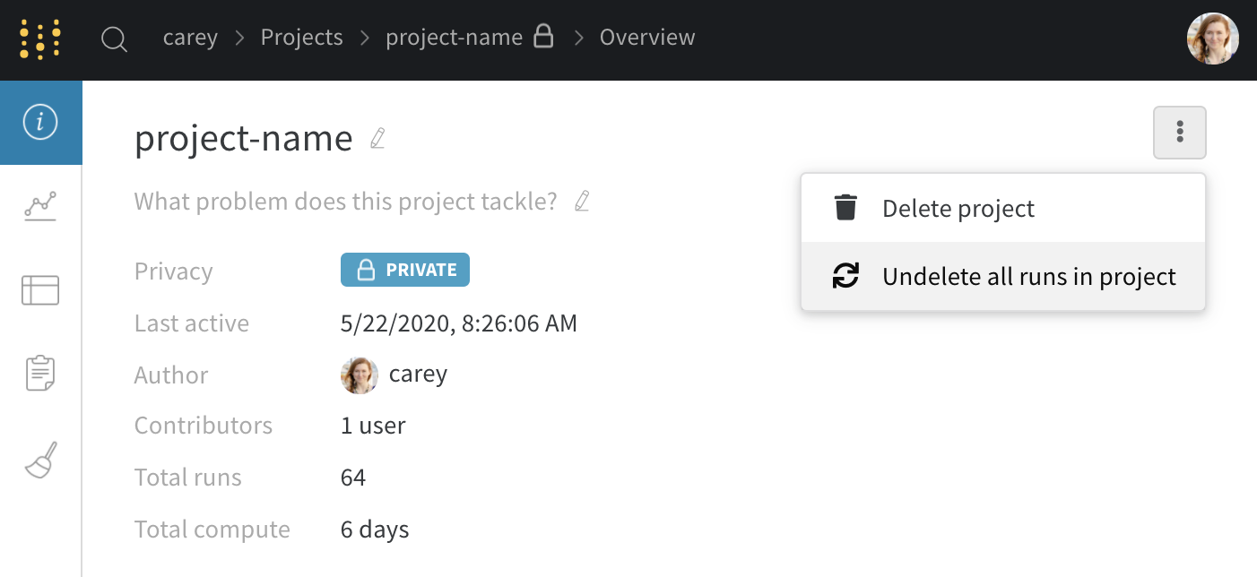The width and height of the screenshot is (1257, 577).
Task: Toggle the PRIVATE privacy badge
Action: (405, 270)
